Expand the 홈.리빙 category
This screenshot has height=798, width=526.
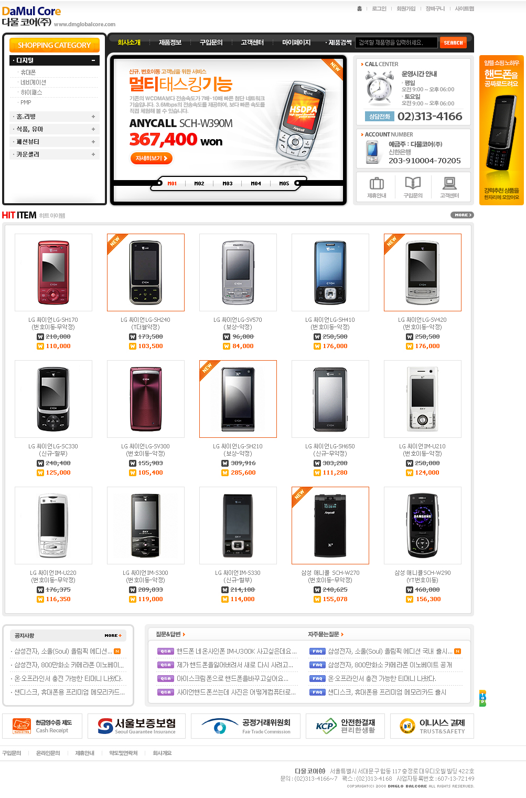93,117
